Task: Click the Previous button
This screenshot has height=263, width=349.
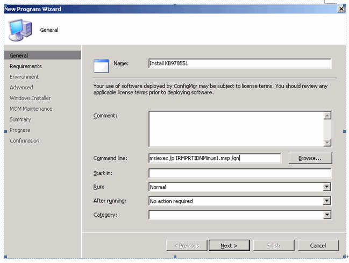Action: 187,246
